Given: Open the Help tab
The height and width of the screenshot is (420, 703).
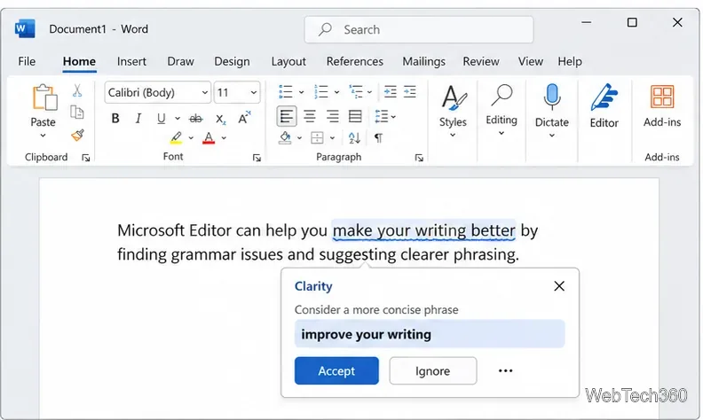Looking at the screenshot, I should point(570,61).
